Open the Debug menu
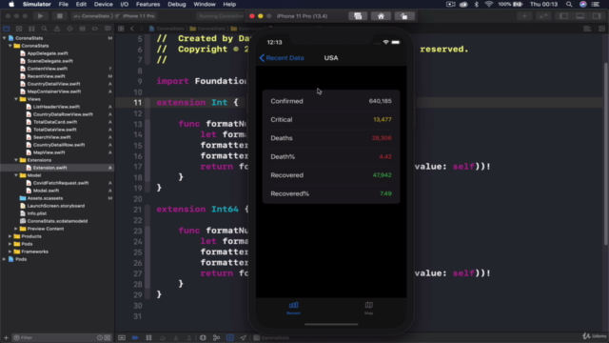609x343 pixels. click(177, 4)
